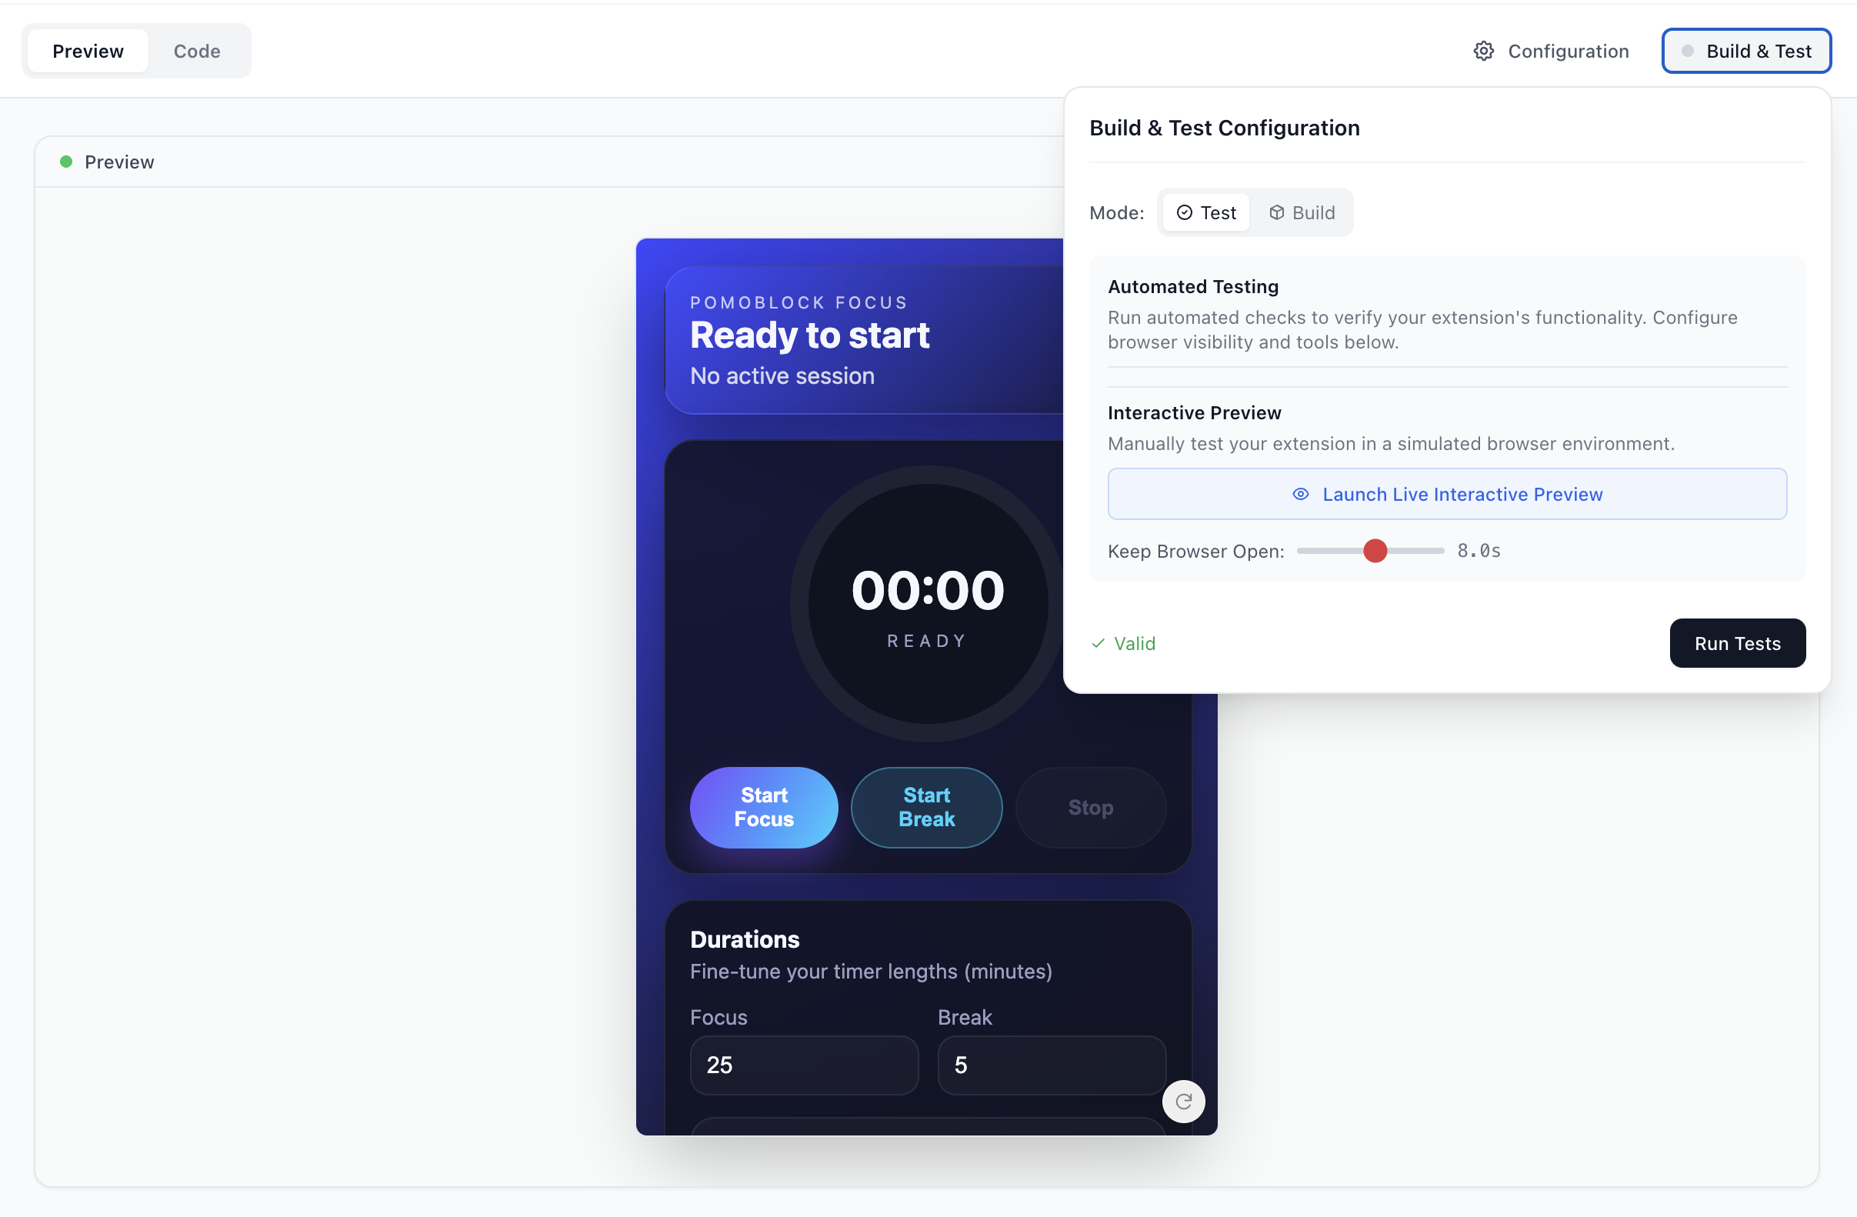Screen dimensions: 1857x1217
Task: Click the Keep Browser Open slider handle
Action: click(1375, 552)
